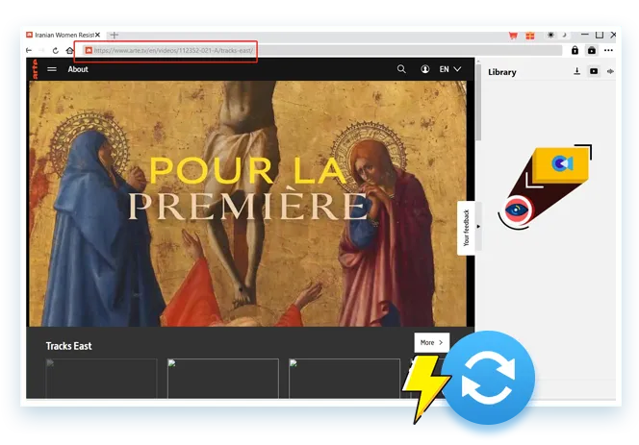Click the camera bag icon near padlock

pos(592,51)
